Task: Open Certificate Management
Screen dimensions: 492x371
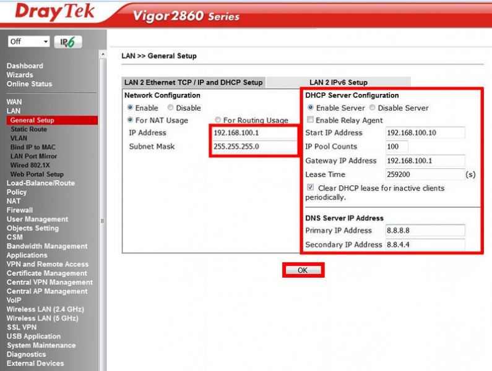Action: 47,273
